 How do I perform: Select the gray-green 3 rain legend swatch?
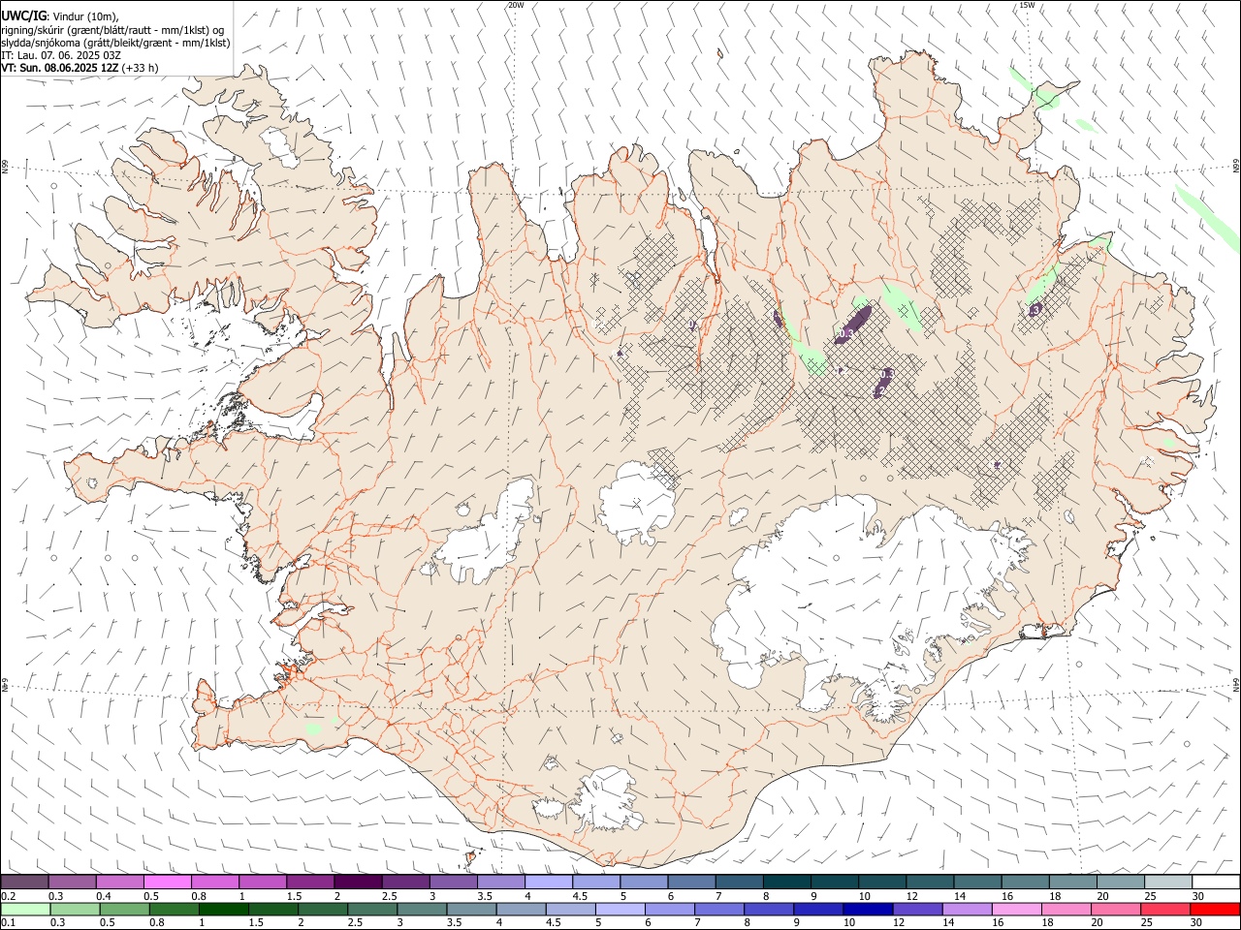pos(422,910)
